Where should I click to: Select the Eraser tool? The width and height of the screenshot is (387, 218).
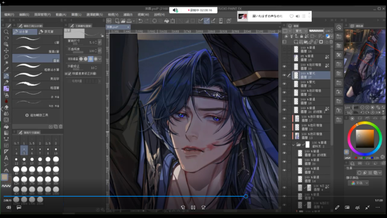[6, 107]
